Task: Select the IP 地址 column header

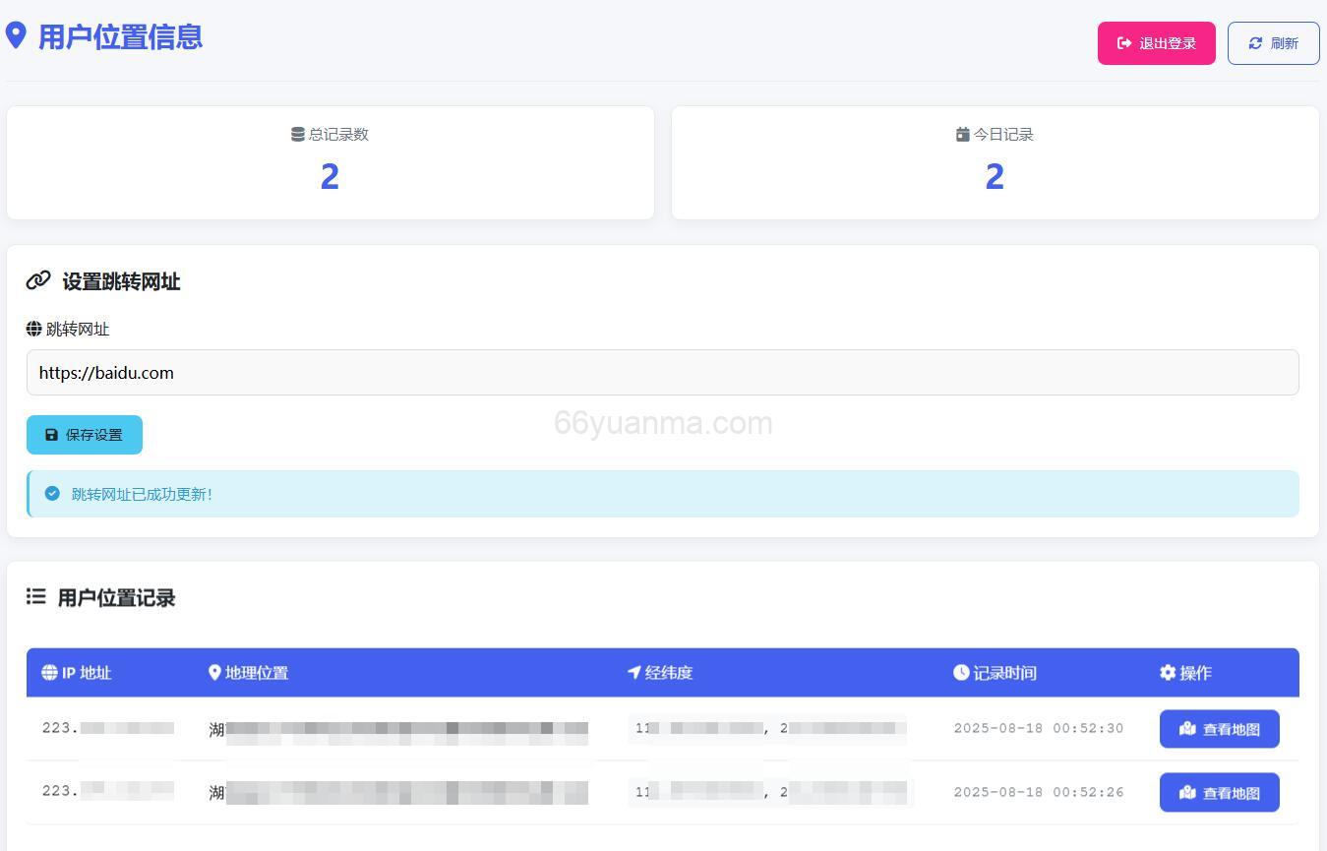Action: pos(77,673)
